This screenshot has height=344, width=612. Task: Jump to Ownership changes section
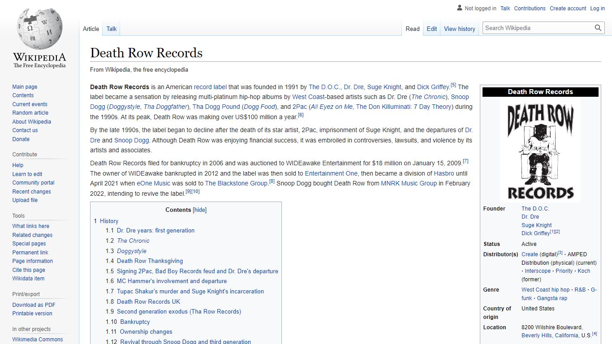[146, 331]
